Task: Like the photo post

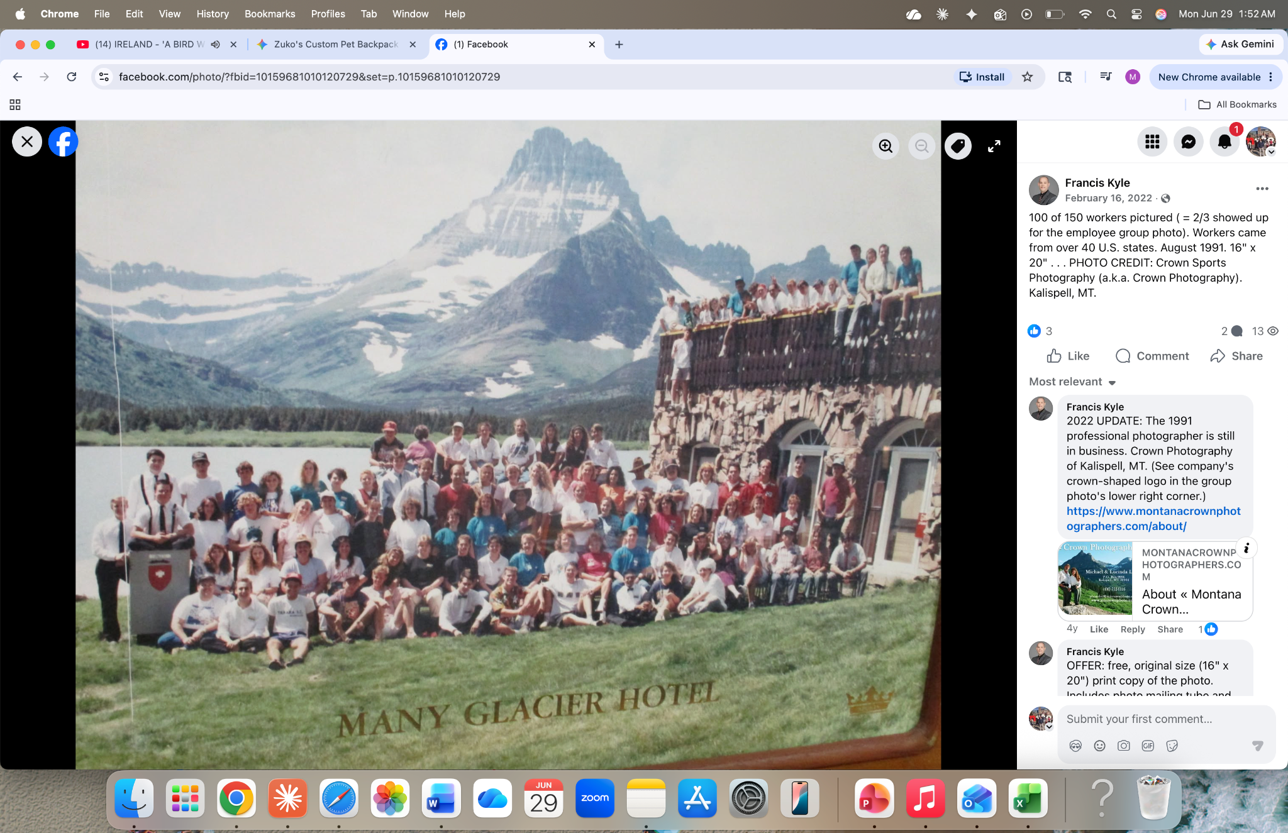Action: [1068, 356]
